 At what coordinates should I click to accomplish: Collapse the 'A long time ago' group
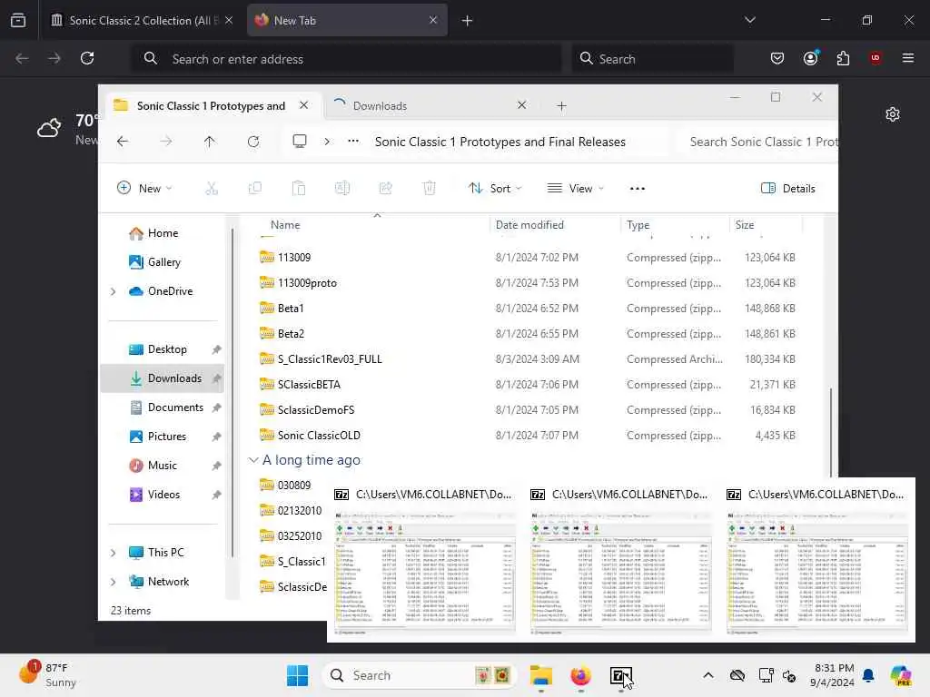click(253, 460)
